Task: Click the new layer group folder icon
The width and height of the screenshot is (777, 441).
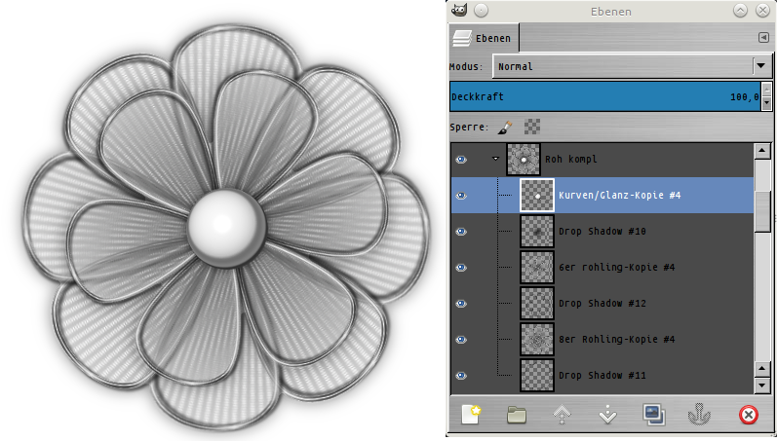Action: tap(517, 415)
